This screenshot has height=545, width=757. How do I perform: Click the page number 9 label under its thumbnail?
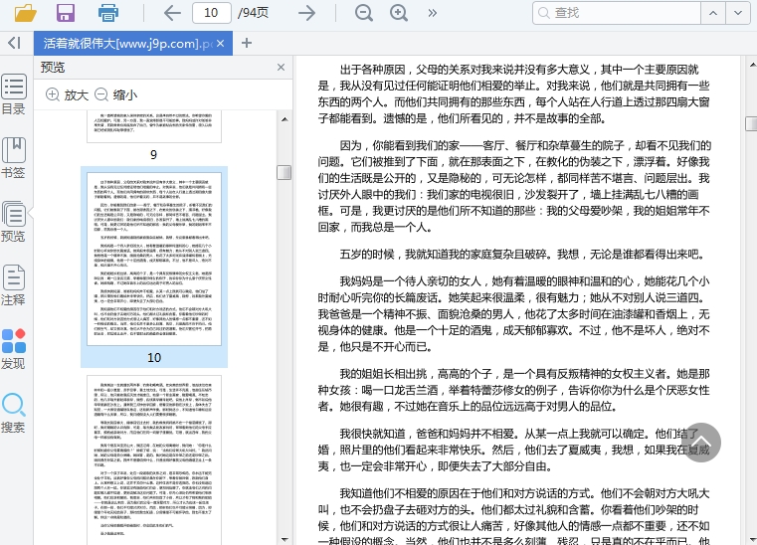[x=153, y=154]
